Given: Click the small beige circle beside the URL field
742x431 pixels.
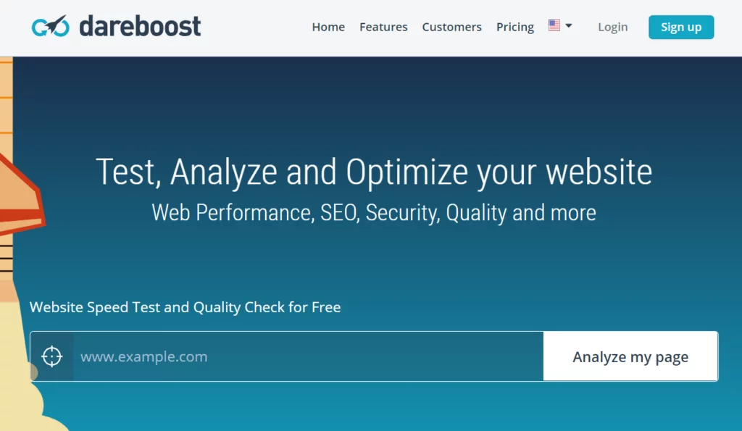Looking at the screenshot, I should click(x=33, y=372).
